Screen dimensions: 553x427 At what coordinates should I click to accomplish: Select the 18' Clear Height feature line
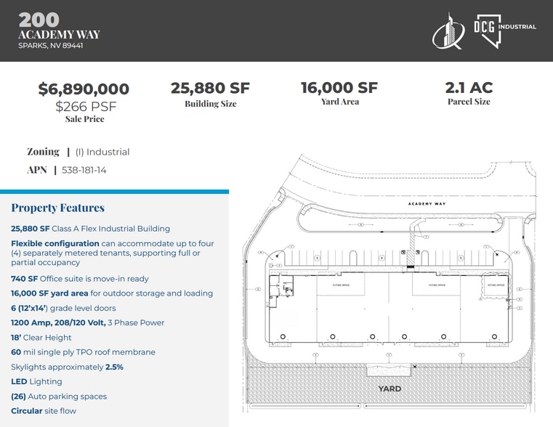click(x=41, y=338)
